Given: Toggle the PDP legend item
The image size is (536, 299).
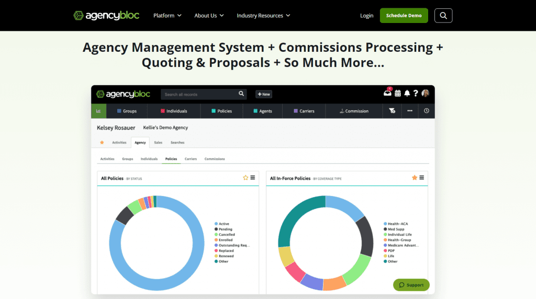Looking at the screenshot, I should coord(389,250).
